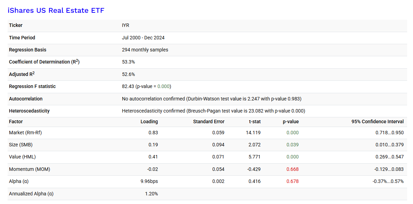Viewport: 413px width, 204px height.
Task: Select the Alpha t-stat 0.416
Action: [x=254, y=181]
